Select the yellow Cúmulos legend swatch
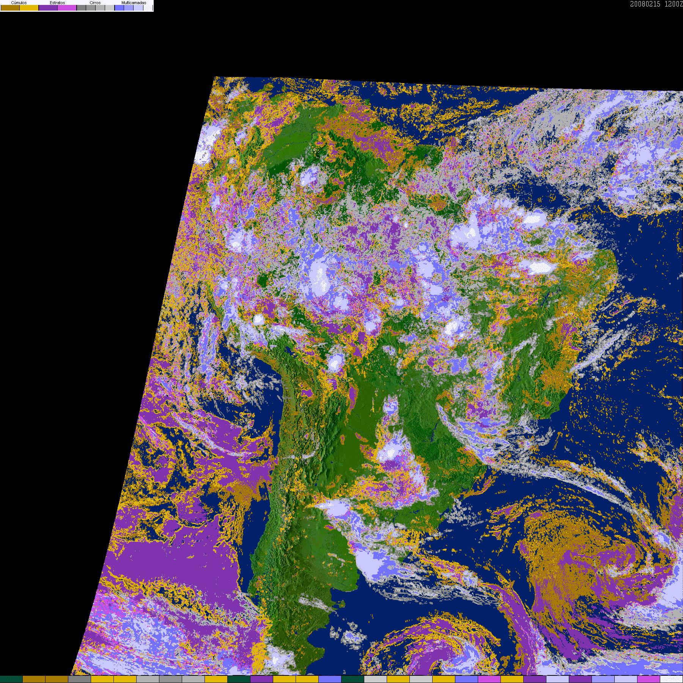This screenshot has height=683, width=683. point(29,8)
